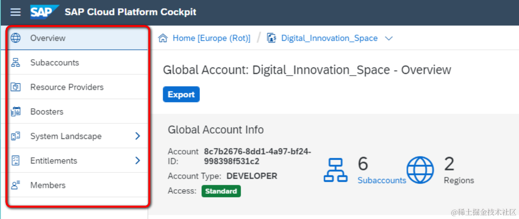Open the blue Subaccounts link under 6
The image size is (519, 219).
point(382,180)
